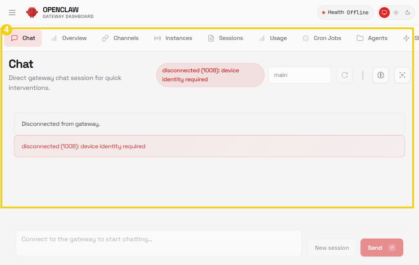Open the main session selector field
419x265 pixels.
299,75
